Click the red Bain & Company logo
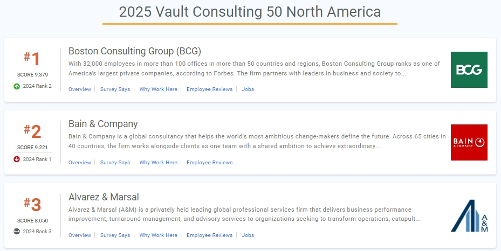 pyautogui.click(x=469, y=142)
